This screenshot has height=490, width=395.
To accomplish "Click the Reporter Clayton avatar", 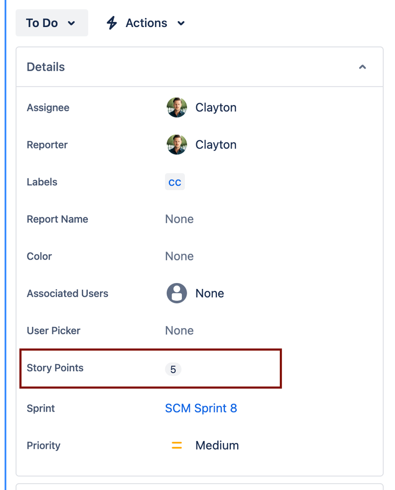I will coord(177,145).
